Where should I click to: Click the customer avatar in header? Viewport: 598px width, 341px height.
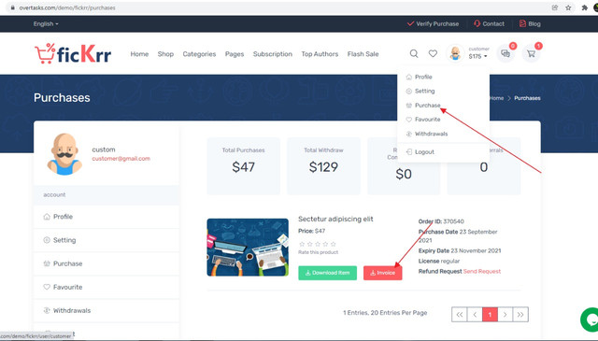click(455, 53)
